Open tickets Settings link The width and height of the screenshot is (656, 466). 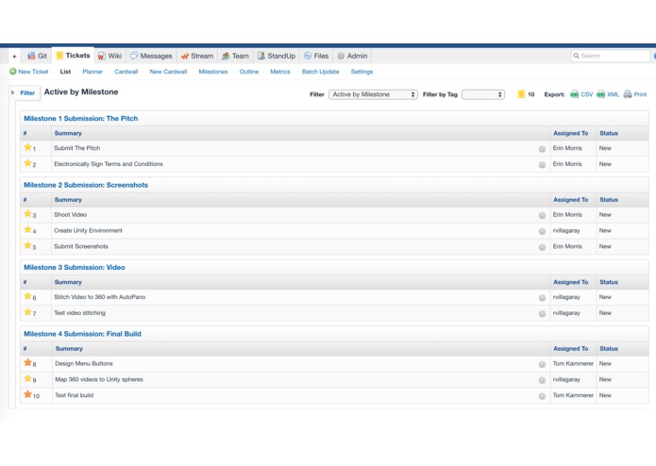362,72
